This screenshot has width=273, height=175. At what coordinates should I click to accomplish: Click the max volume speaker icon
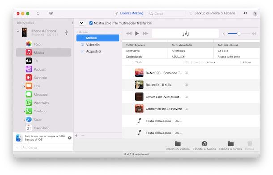coord(254,33)
